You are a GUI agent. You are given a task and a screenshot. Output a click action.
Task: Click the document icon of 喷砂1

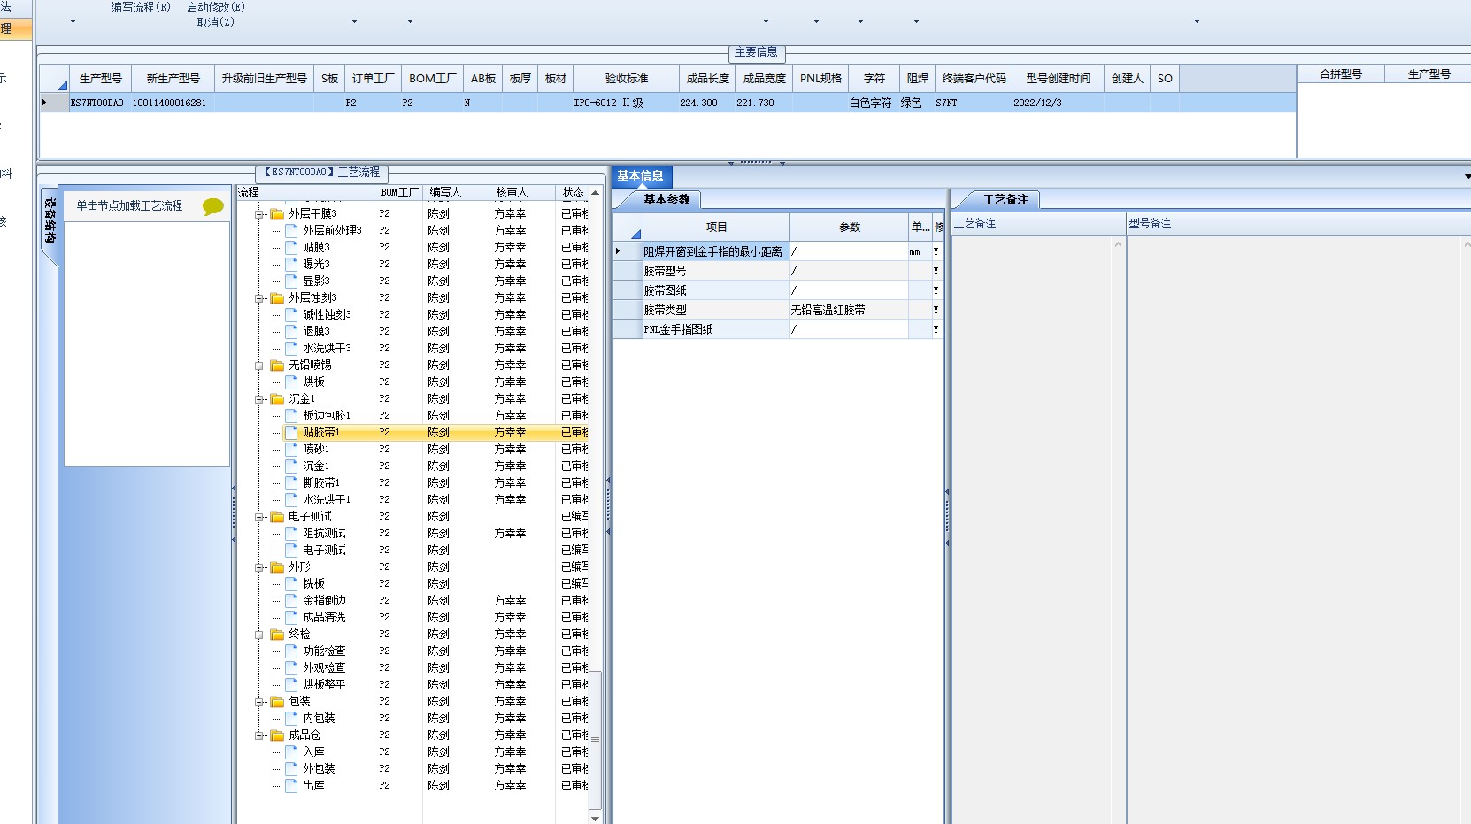point(291,449)
